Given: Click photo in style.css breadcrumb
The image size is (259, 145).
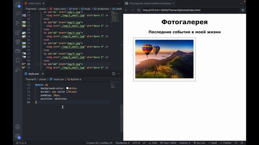Looking at the screenshot, I should 42,79.
